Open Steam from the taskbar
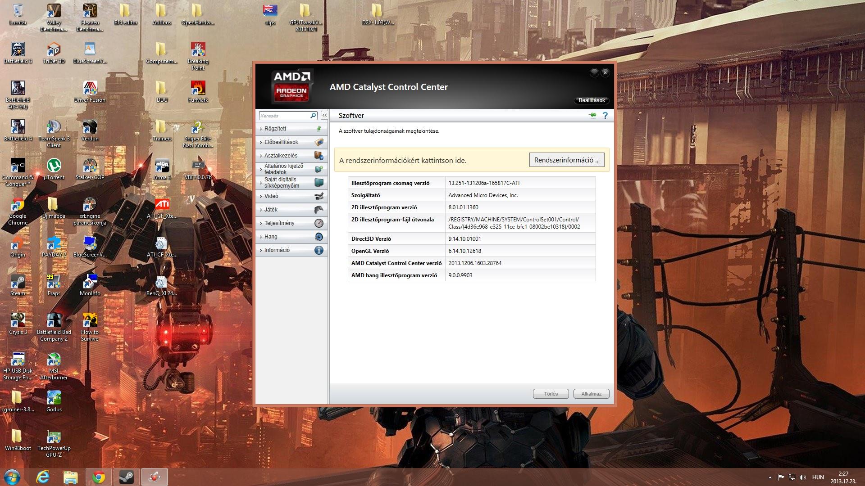Image resolution: width=865 pixels, height=486 pixels. [x=127, y=477]
